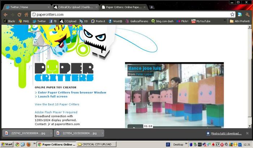The width and height of the screenshot is (253, 148).
Task: Open View the Best 10 Paper Critters link
Action: pyautogui.click(x=57, y=104)
